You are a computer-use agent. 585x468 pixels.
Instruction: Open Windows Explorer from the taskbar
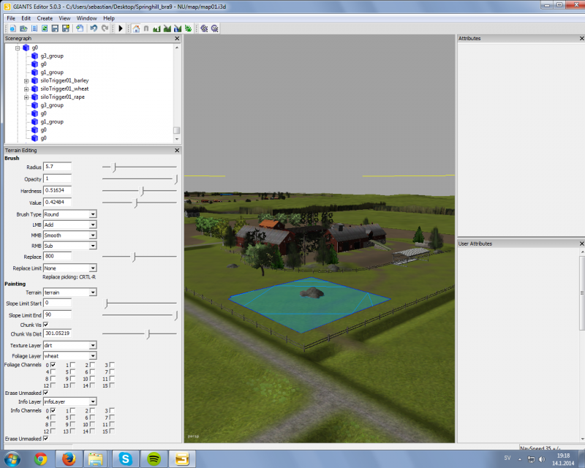(96, 458)
